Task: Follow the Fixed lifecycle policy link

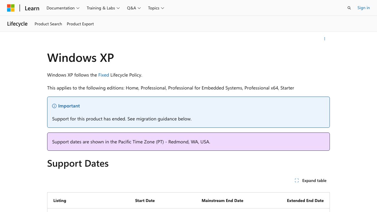Action: 104,75
